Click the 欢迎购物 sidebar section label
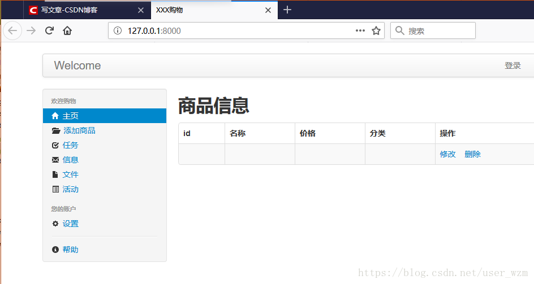 (63, 101)
